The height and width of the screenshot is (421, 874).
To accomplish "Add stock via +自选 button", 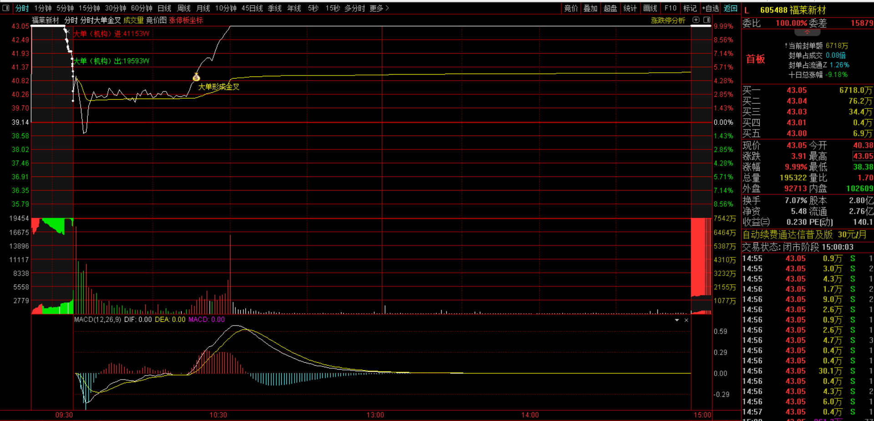I will coord(711,8).
